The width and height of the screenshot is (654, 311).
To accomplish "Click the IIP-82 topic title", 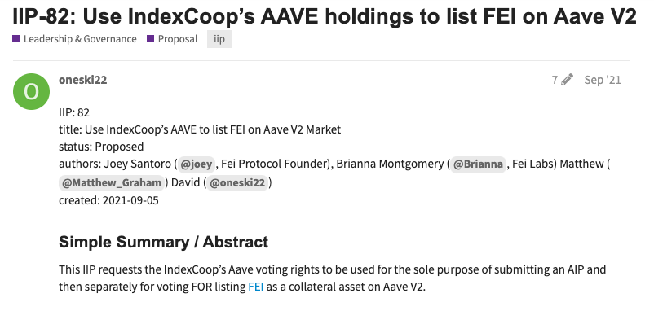I will (x=325, y=15).
